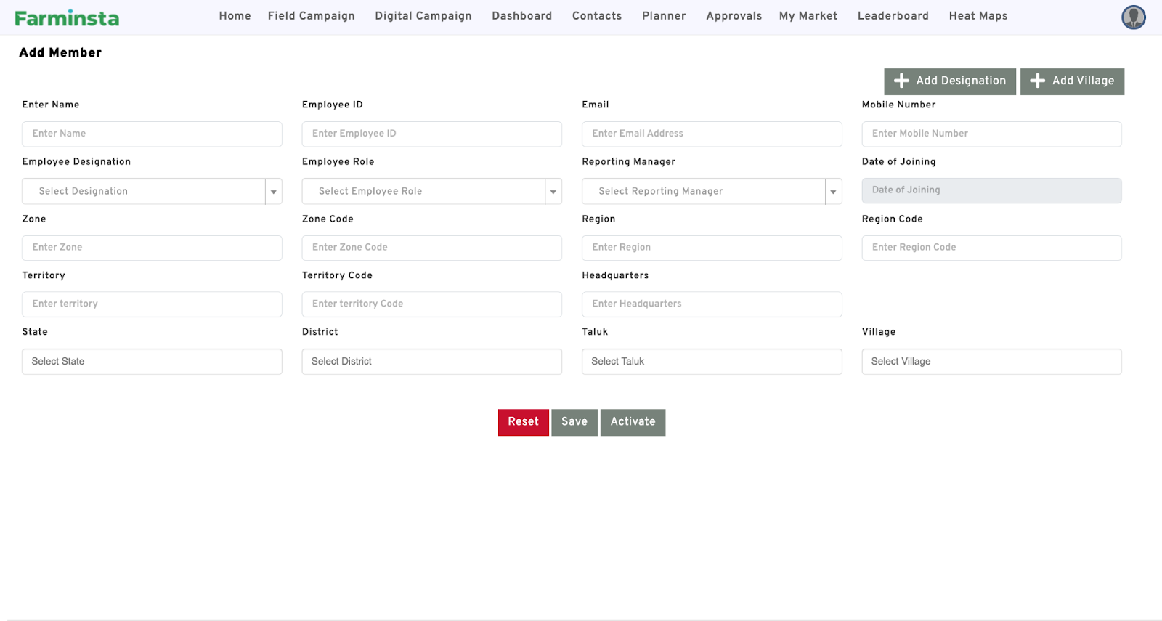Navigate to the Leaderboard tab
Viewport: 1162px width, 621px height.
(x=893, y=16)
